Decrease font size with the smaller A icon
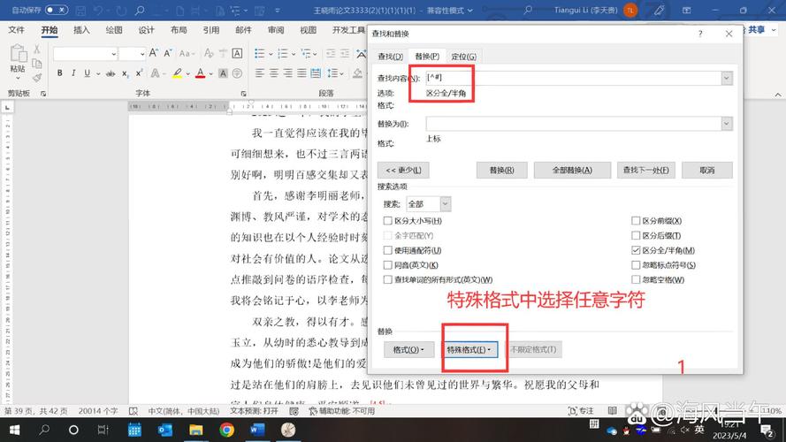786x442 pixels. click(x=168, y=53)
